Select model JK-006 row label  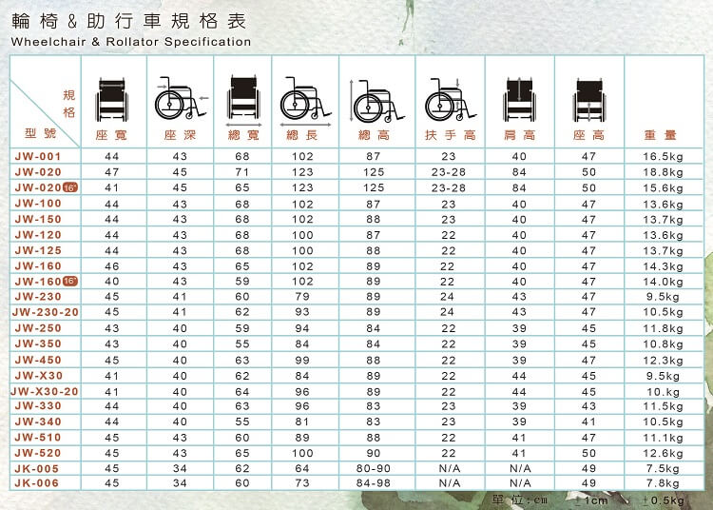pyautogui.click(x=37, y=482)
